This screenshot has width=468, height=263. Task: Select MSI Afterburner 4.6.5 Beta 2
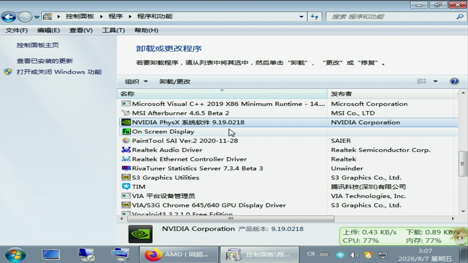pyautogui.click(x=180, y=113)
